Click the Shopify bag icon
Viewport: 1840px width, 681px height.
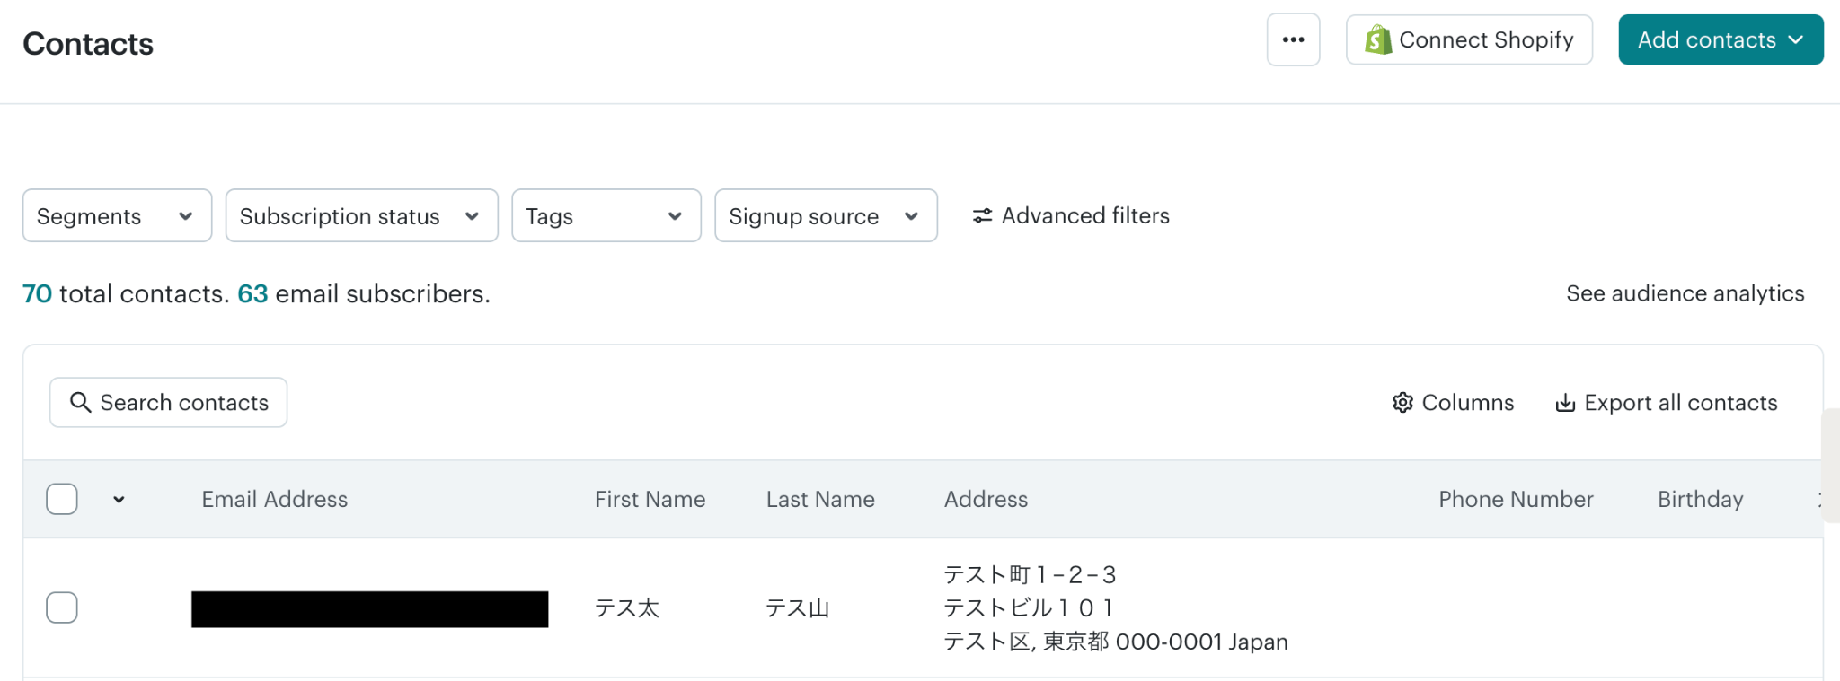click(x=1378, y=40)
